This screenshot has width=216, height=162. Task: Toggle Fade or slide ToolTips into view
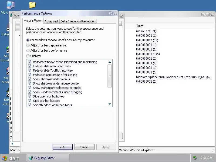(29, 70)
